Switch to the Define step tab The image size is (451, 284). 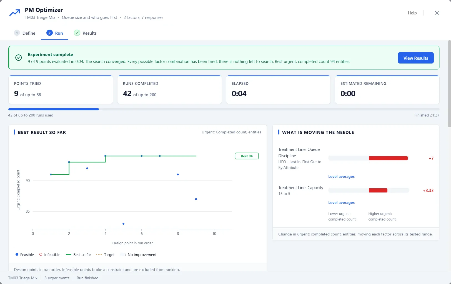25,33
